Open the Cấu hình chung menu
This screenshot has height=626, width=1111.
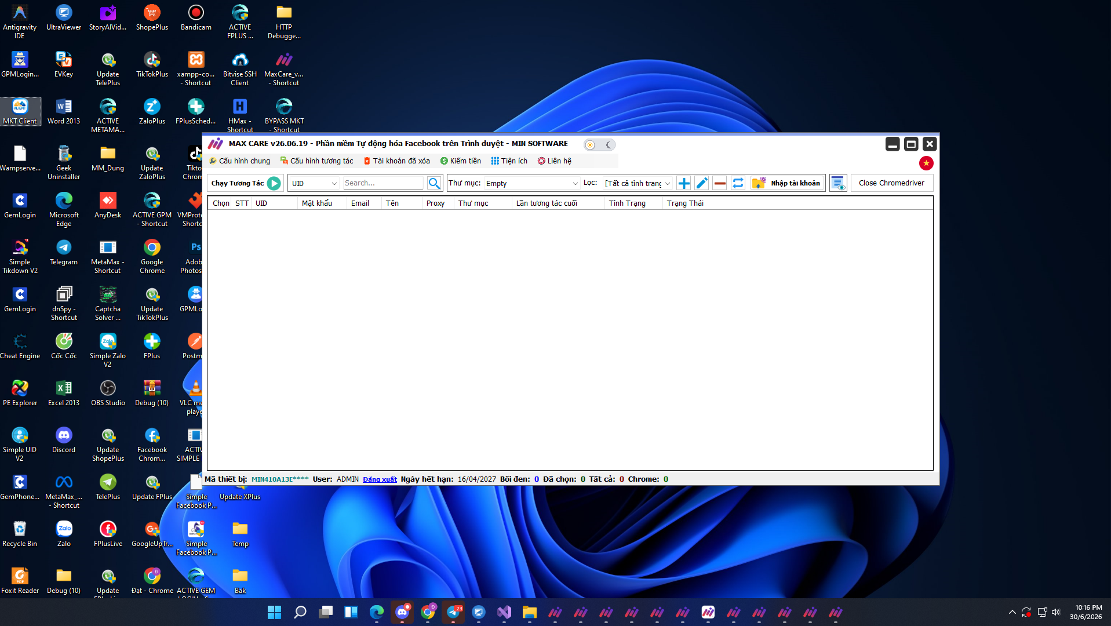239,161
